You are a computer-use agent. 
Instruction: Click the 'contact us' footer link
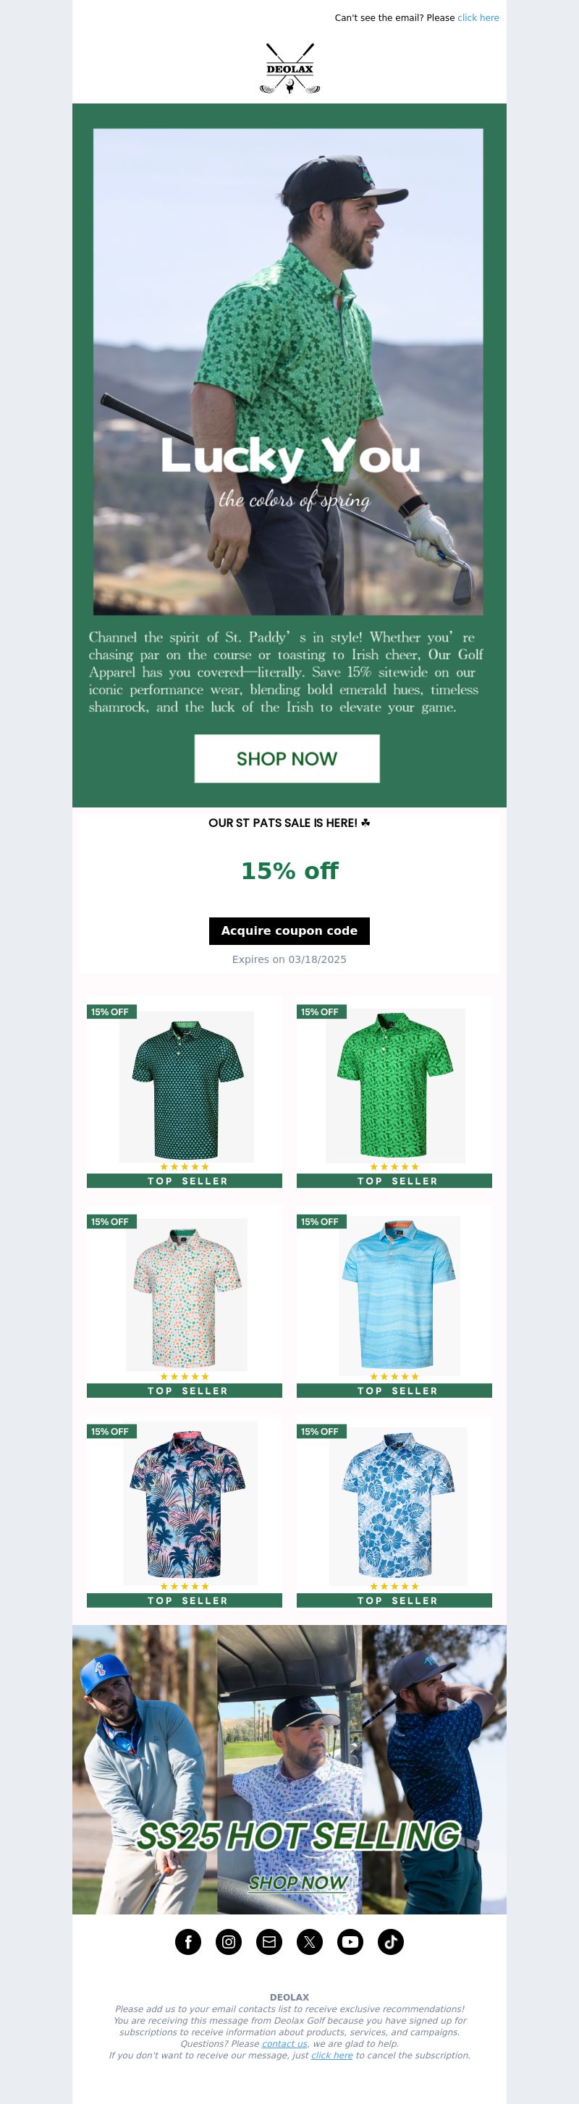tap(284, 2043)
